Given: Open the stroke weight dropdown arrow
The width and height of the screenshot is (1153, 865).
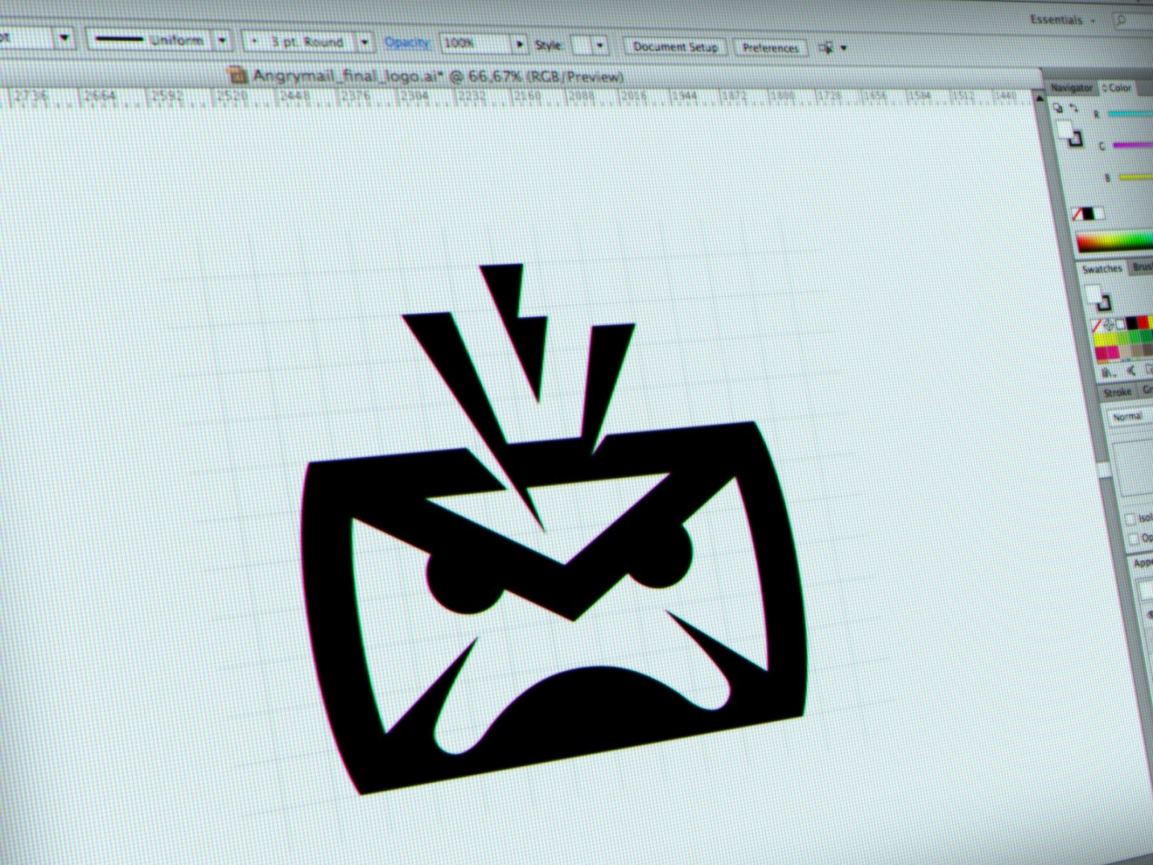Looking at the screenshot, I should [x=64, y=38].
